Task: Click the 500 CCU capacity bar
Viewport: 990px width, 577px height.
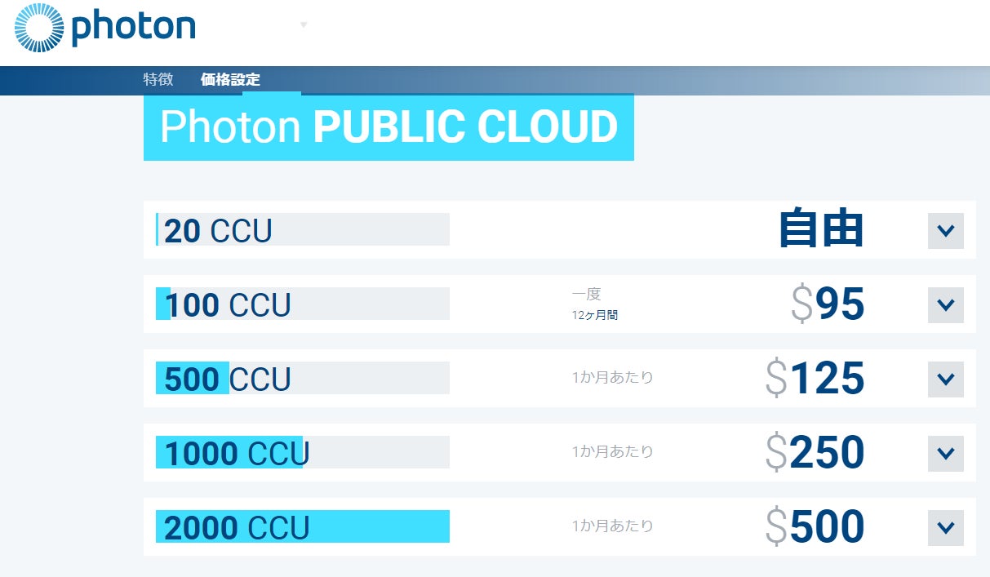Action: [x=303, y=379]
